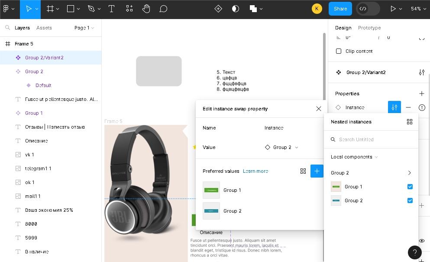Add preferred value with plus button
The image size is (430, 262).
tap(317, 171)
